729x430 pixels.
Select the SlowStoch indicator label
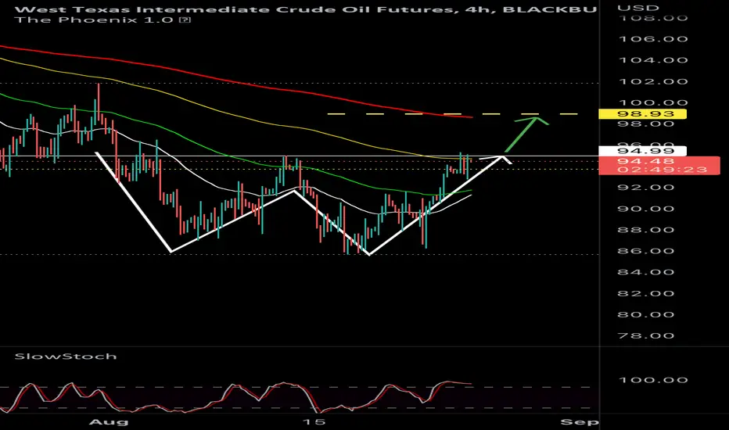tap(66, 357)
